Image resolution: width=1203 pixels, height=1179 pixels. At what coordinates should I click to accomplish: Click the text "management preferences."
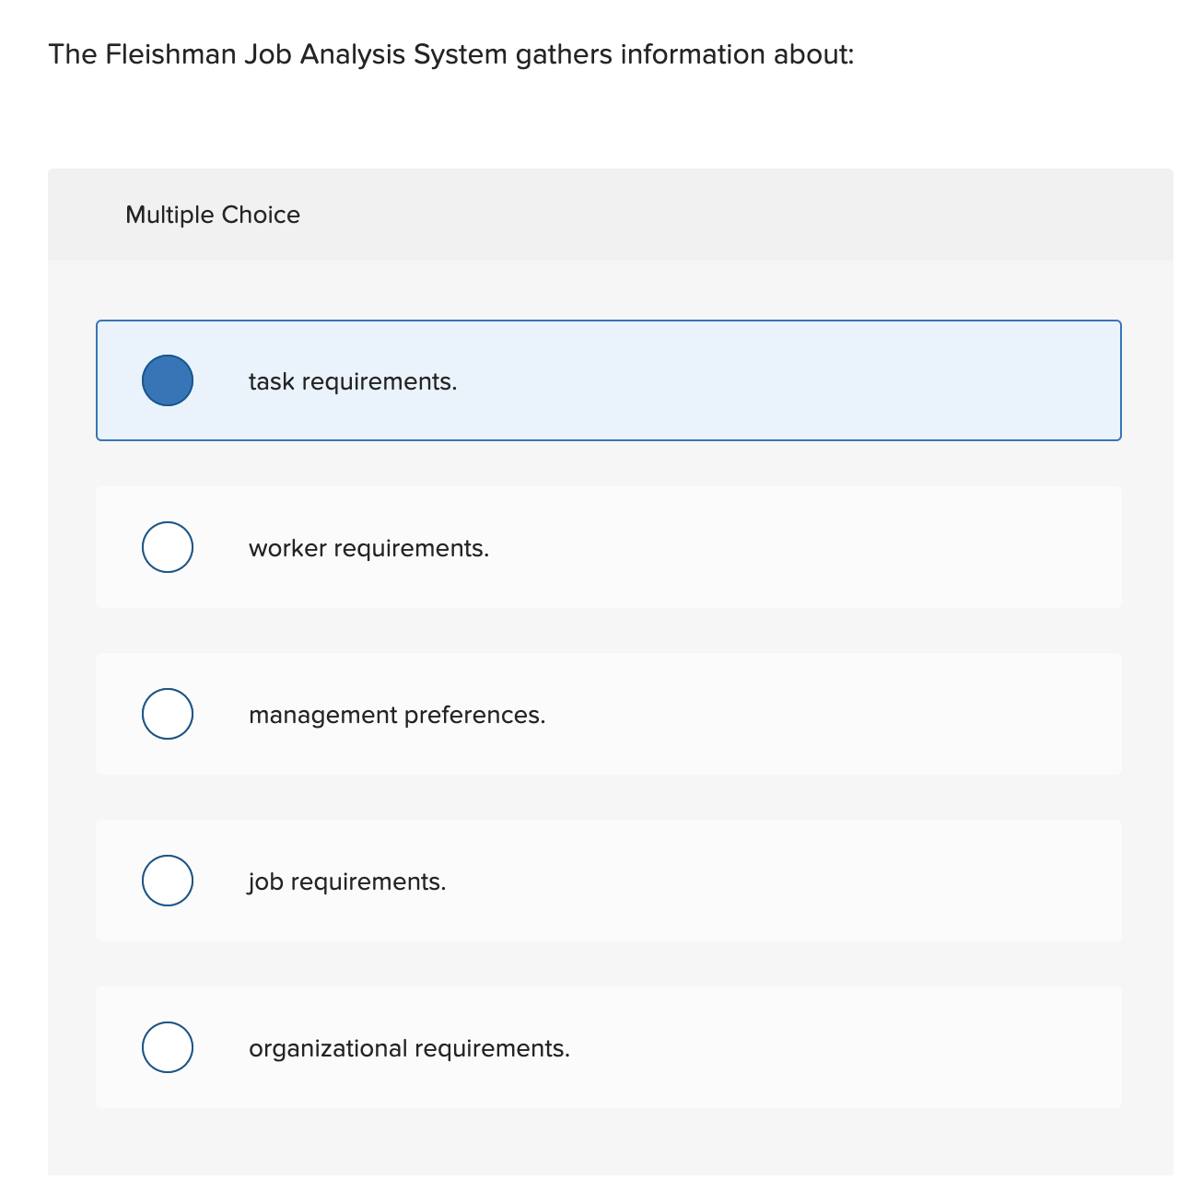397,714
